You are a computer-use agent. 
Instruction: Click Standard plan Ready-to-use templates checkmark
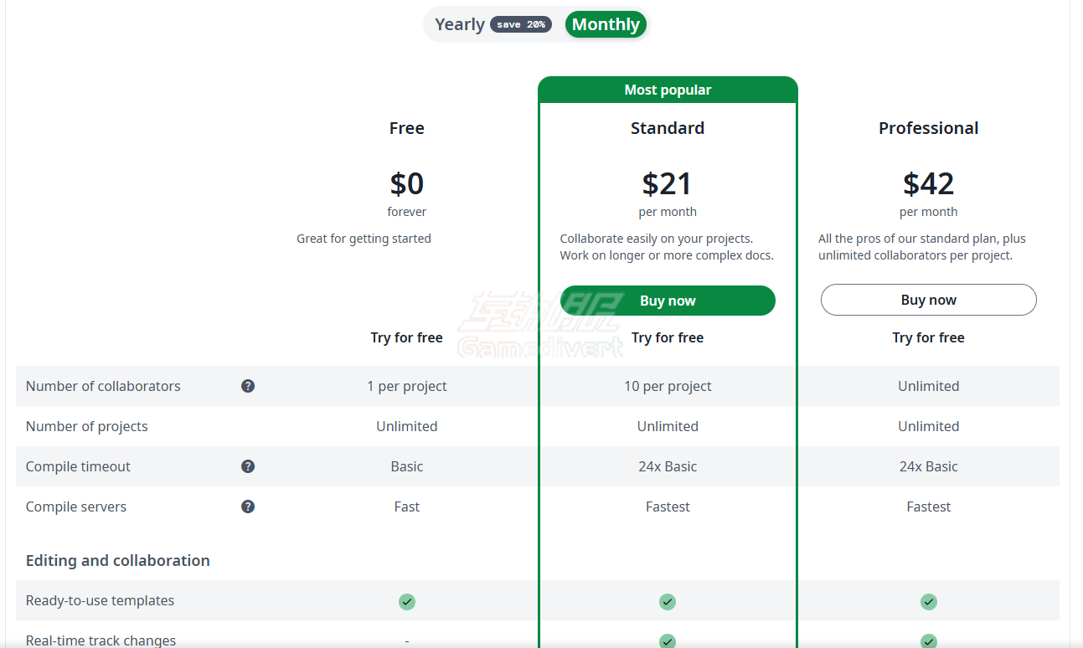668,601
